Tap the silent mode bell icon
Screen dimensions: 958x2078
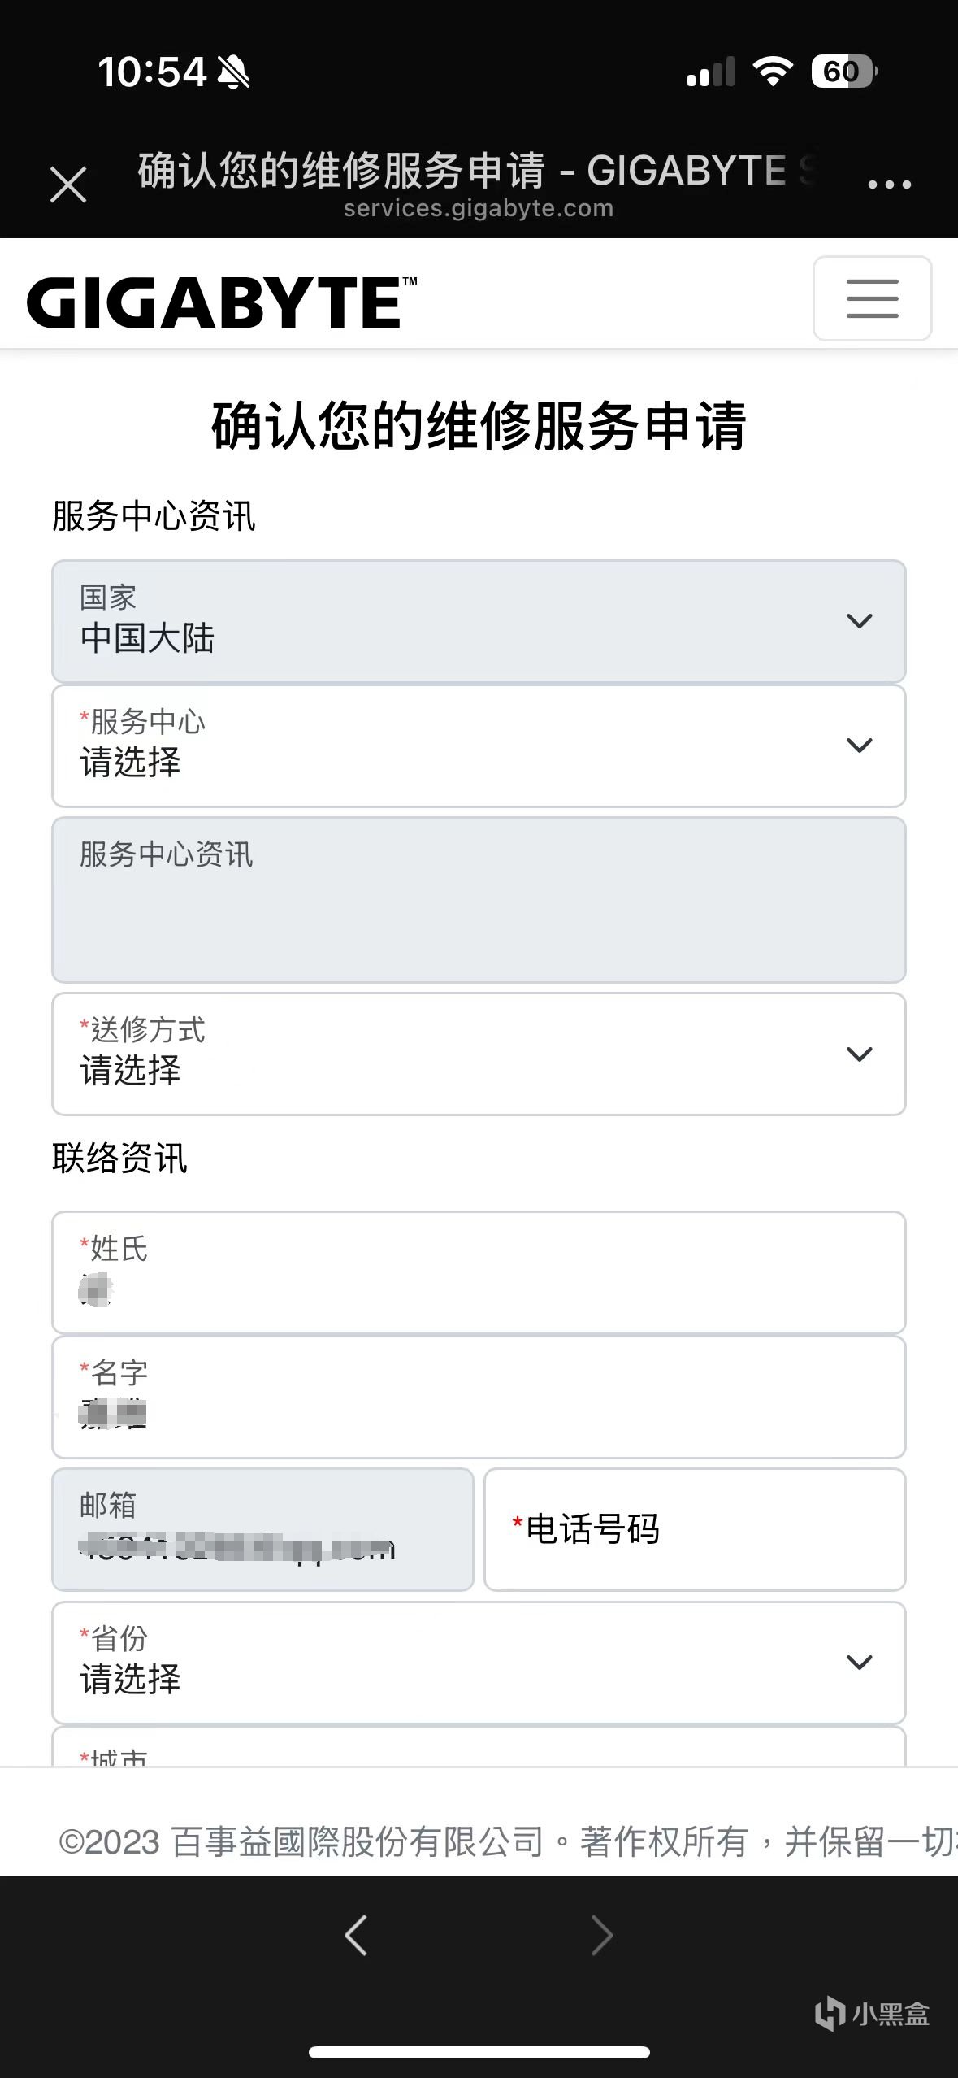pos(234,72)
